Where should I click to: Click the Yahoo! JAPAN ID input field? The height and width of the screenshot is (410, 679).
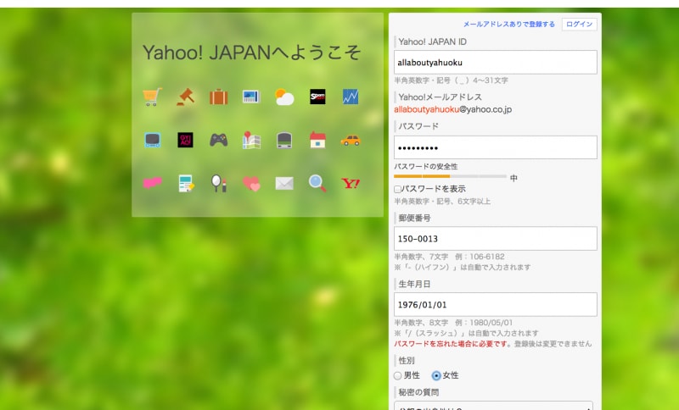[496, 62]
